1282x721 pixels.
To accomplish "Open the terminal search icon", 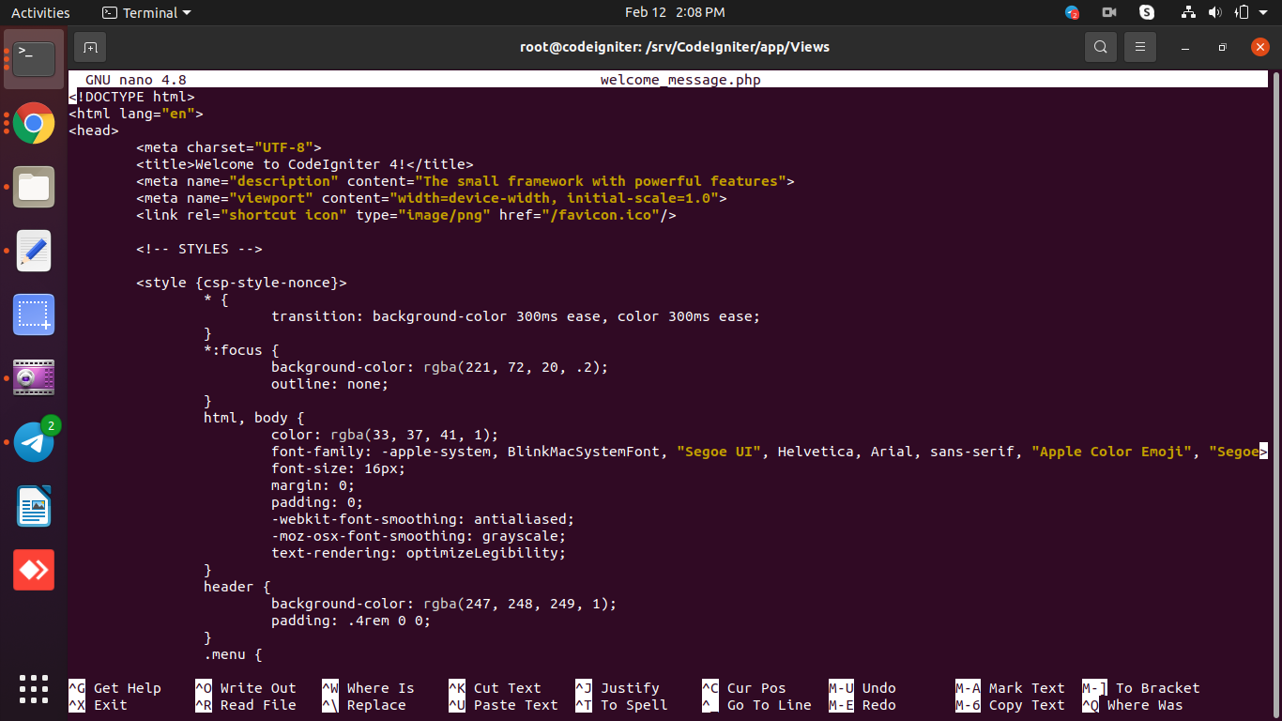I will pos(1100,47).
